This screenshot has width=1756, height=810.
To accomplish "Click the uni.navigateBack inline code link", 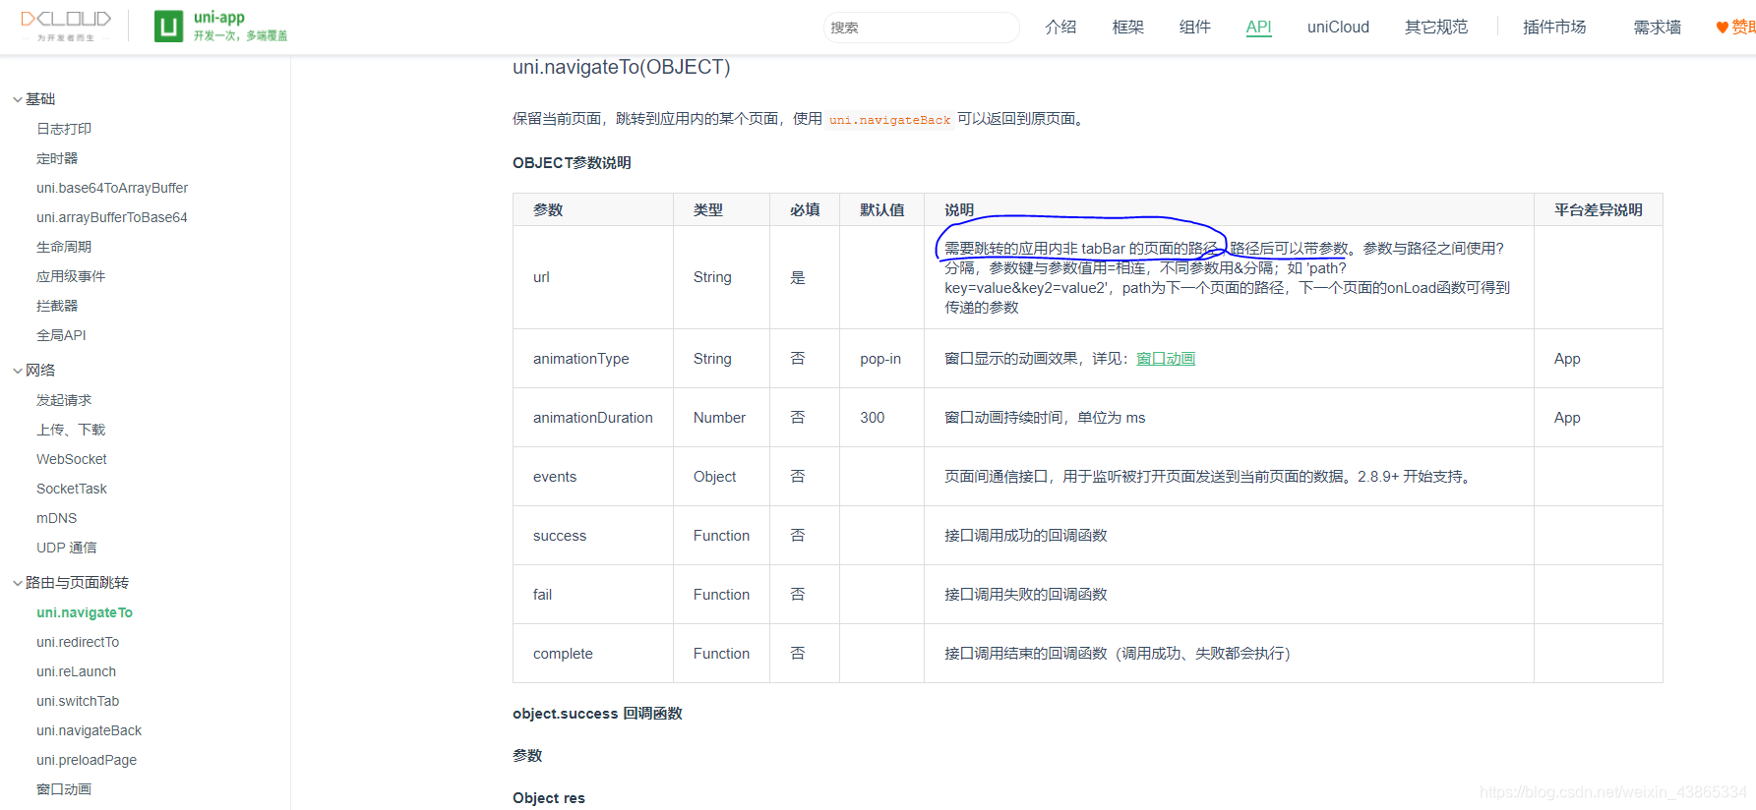I will click(x=889, y=120).
